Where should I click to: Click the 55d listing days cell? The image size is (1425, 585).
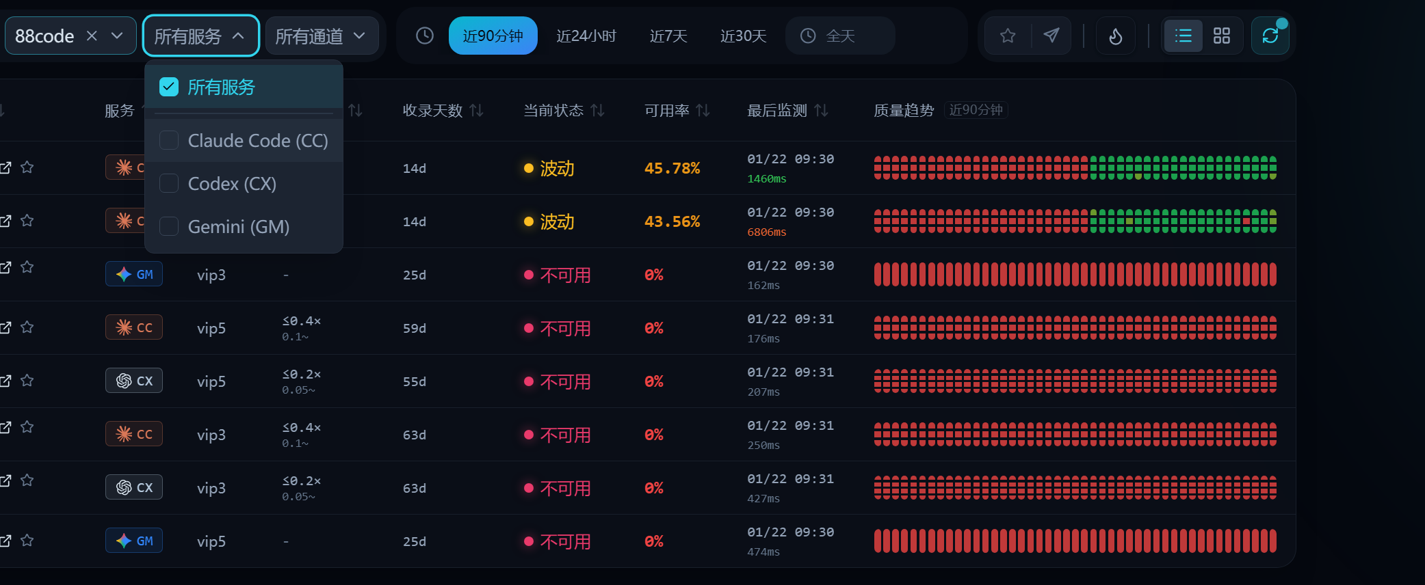point(415,381)
